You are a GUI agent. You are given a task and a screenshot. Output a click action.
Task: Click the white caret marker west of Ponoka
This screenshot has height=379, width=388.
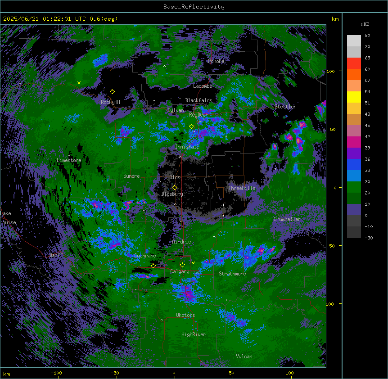(164, 66)
